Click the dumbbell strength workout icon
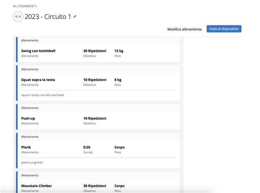Screen dimensions: 260x193 tap(18, 17)
